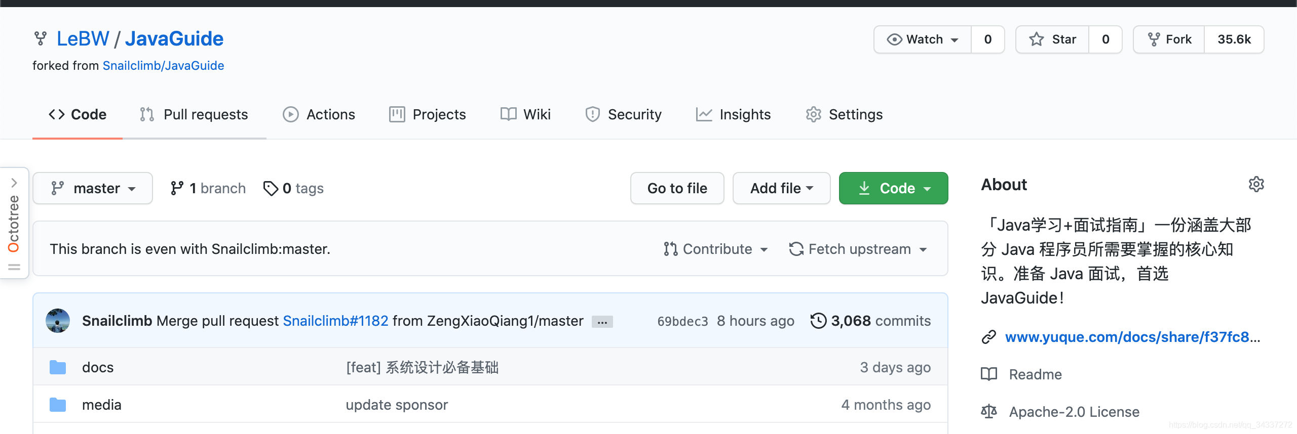The height and width of the screenshot is (434, 1297).
Task: Open the docs folder icon
Action: [x=58, y=367]
